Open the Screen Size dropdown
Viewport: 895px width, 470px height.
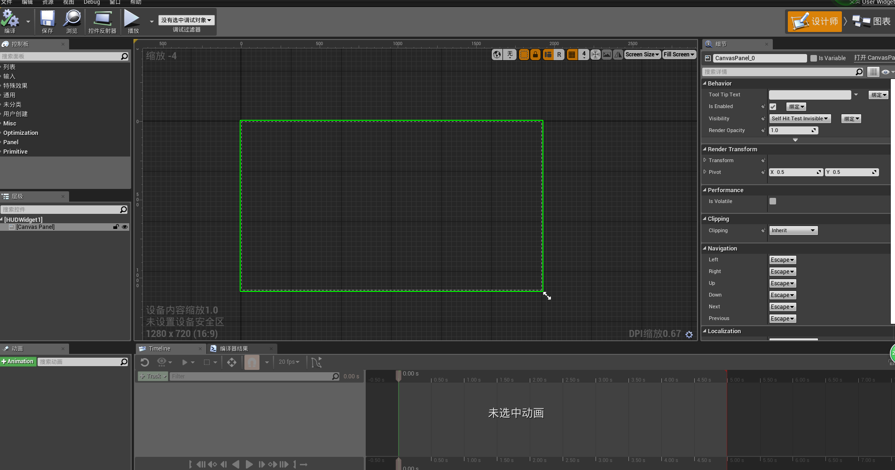pos(642,54)
